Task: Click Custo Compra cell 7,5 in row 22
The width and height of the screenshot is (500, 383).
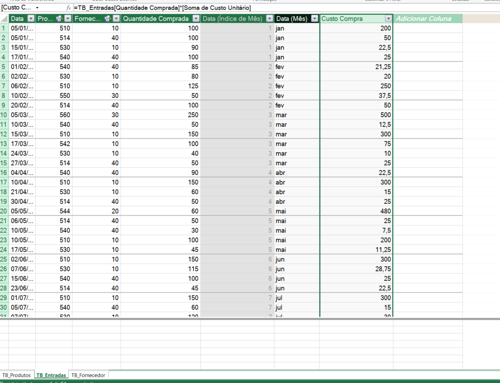Action: point(356,230)
